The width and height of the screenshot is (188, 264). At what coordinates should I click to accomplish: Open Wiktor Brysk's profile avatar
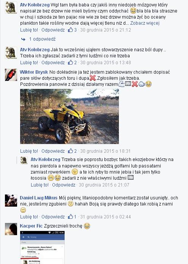(11, 75)
